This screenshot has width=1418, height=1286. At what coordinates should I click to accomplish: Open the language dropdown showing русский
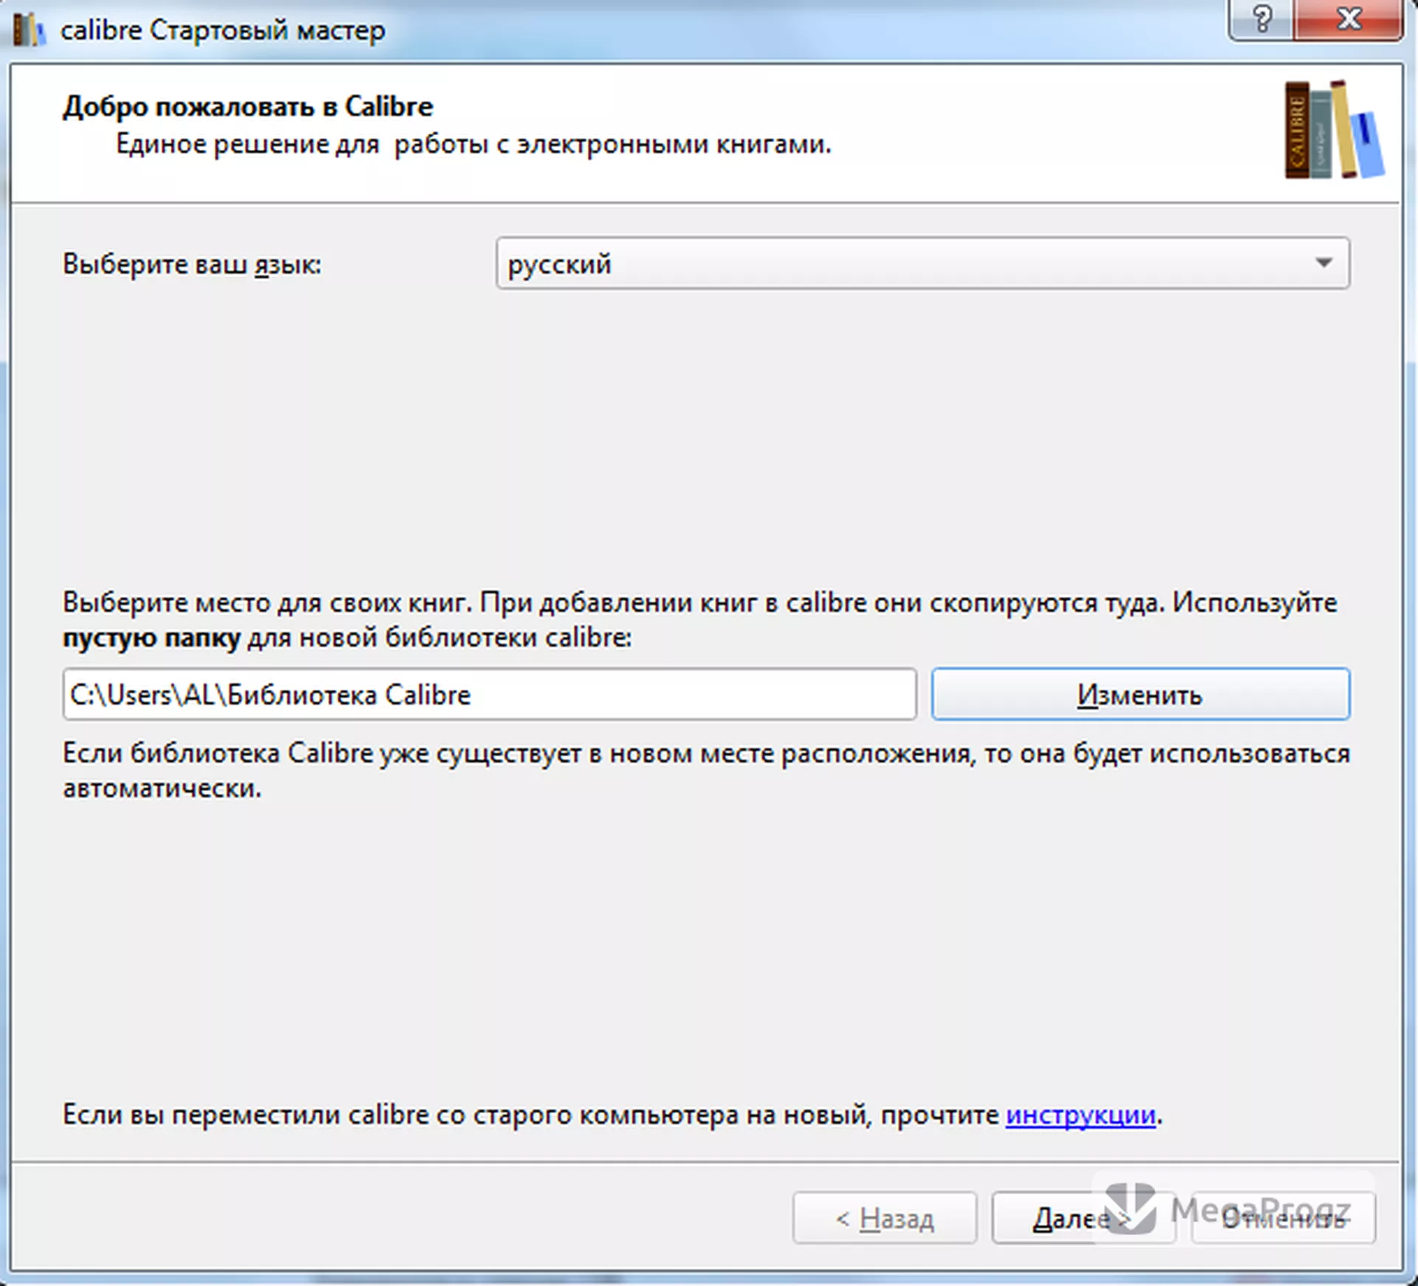(x=922, y=263)
